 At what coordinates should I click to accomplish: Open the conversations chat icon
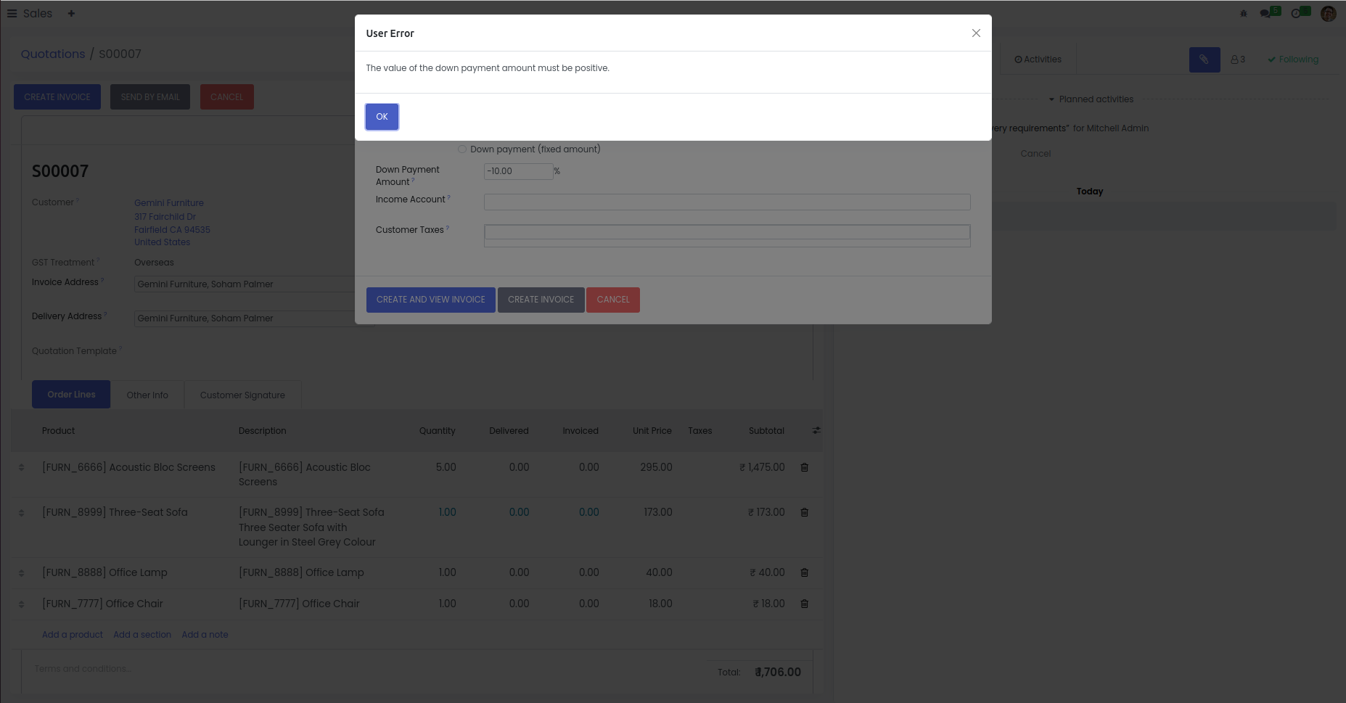[x=1267, y=13]
